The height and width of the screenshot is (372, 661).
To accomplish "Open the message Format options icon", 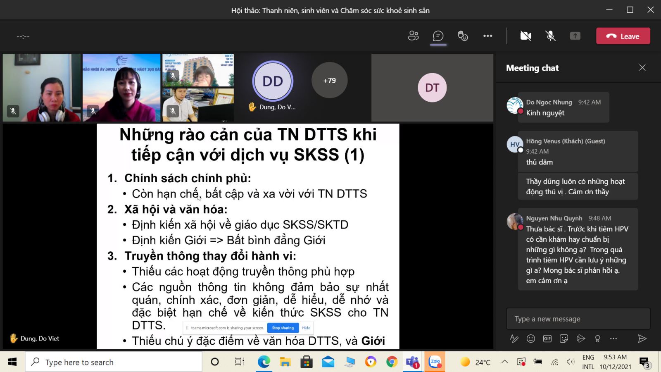I will tap(514, 339).
